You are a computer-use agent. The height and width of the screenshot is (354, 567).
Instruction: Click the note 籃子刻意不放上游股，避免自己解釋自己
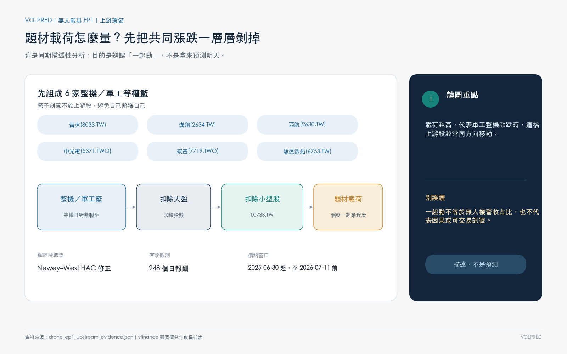point(91,106)
